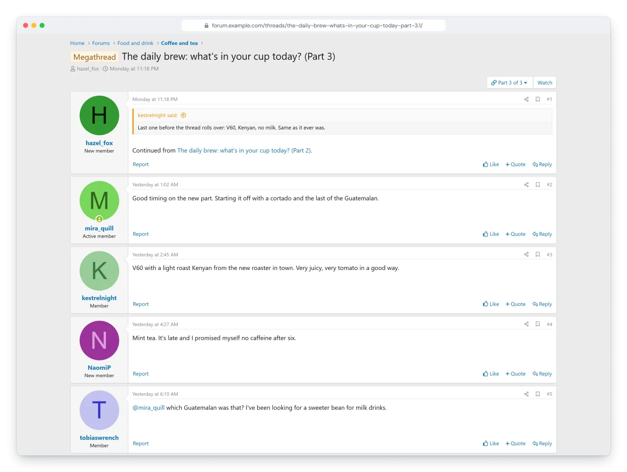The height and width of the screenshot is (472, 627).
Task: Report hazel_fox's post #1
Action: [141, 164]
